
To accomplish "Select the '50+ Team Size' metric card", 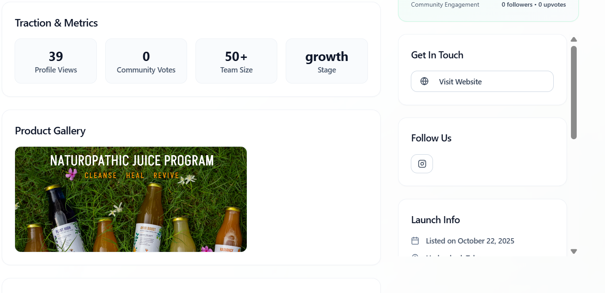I will (236, 61).
